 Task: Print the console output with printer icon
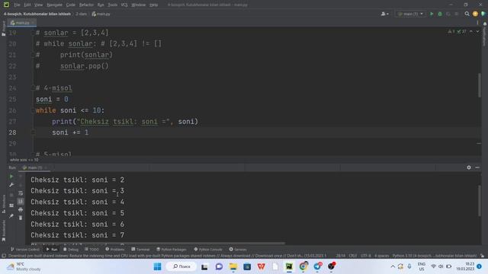pos(21,210)
